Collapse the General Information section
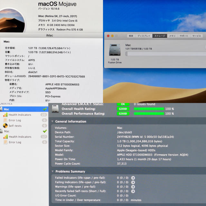Image resolution: width=206 pixels, height=206 pixels. tap(52, 121)
